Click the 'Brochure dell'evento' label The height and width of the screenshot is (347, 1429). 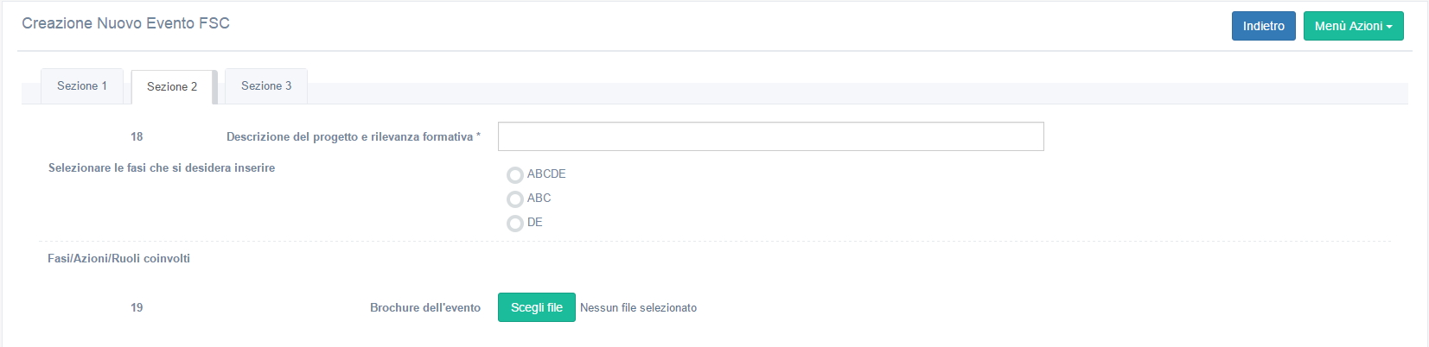(424, 308)
